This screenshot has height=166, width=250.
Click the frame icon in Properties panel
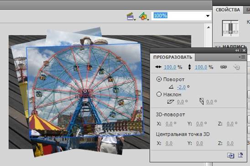pyautogui.click(x=230, y=28)
